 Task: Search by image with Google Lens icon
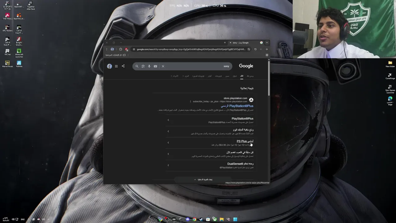pos(143,66)
